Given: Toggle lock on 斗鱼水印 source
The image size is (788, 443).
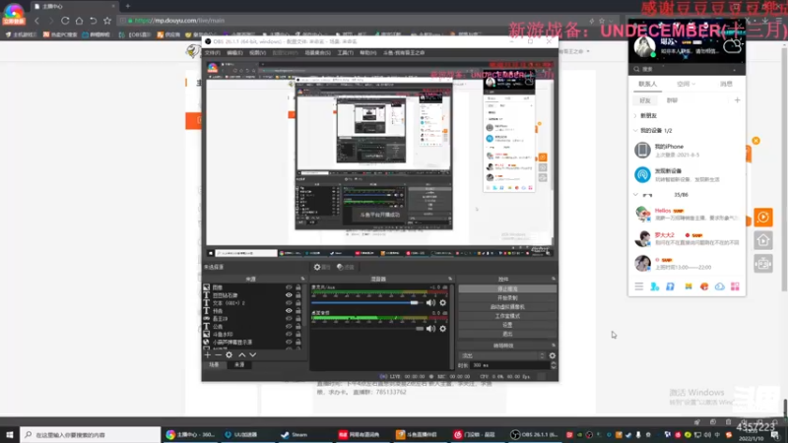Looking at the screenshot, I should tap(298, 334).
